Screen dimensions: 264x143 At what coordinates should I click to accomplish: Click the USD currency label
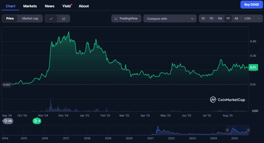click(x=255, y=111)
